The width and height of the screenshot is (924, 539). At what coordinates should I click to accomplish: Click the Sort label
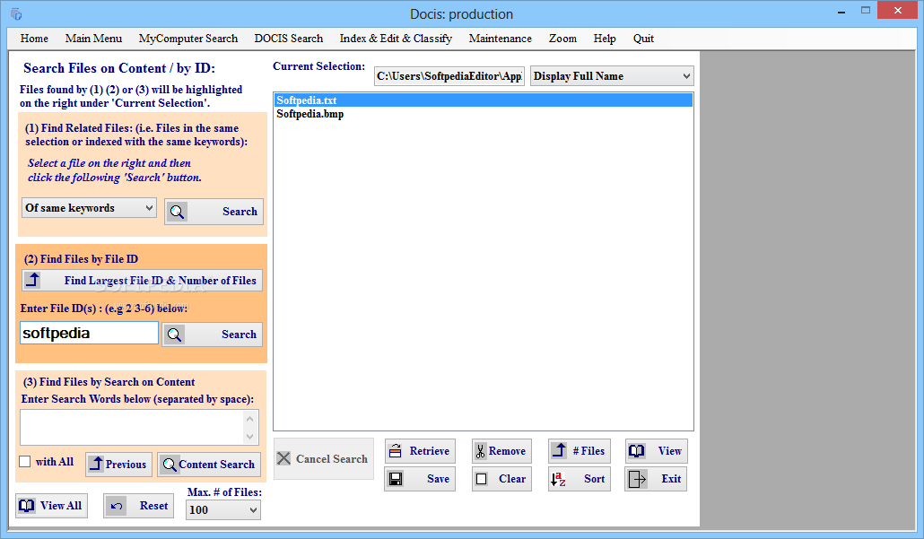click(594, 479)
